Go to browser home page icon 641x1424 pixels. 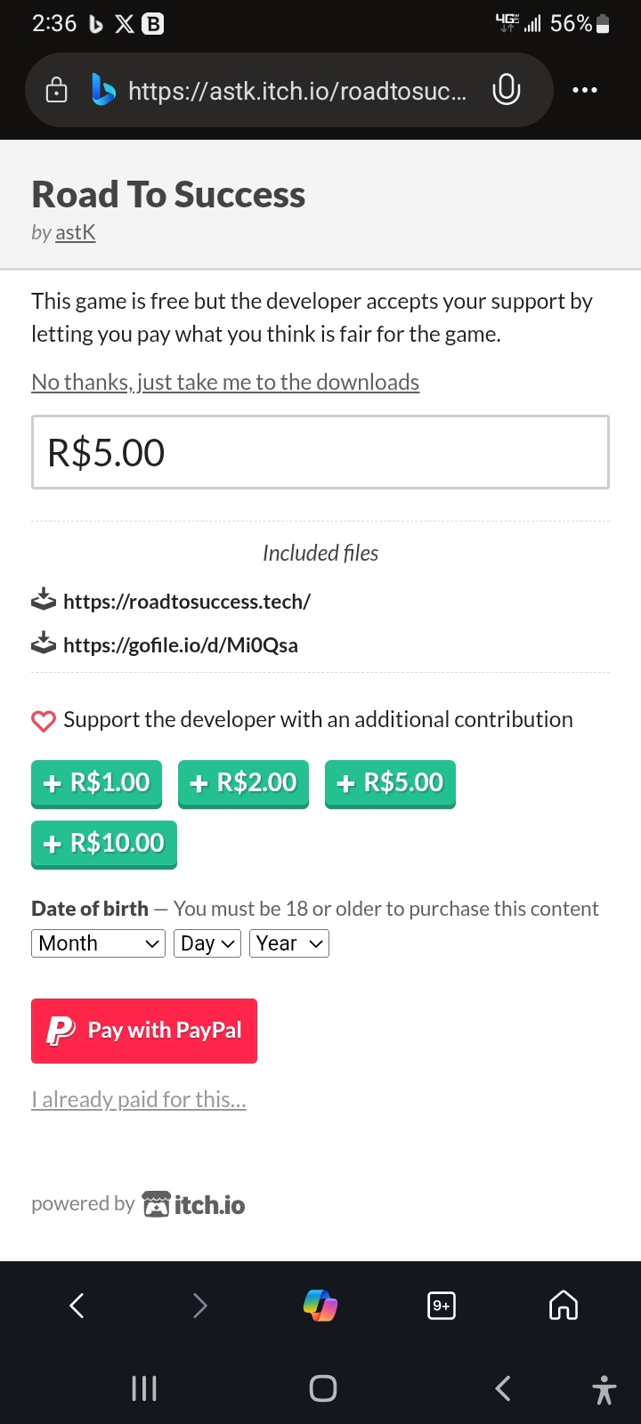click(563, 1306)
